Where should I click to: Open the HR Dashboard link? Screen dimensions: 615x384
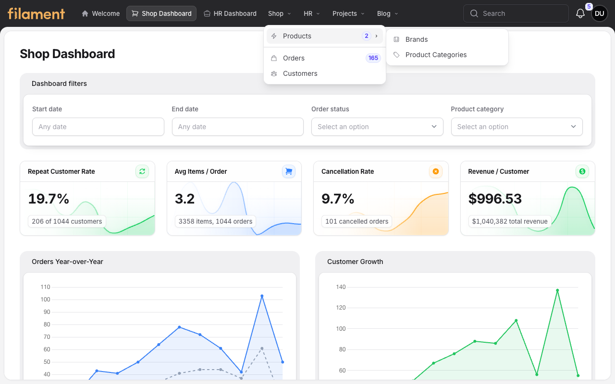[x=230, y=13]
